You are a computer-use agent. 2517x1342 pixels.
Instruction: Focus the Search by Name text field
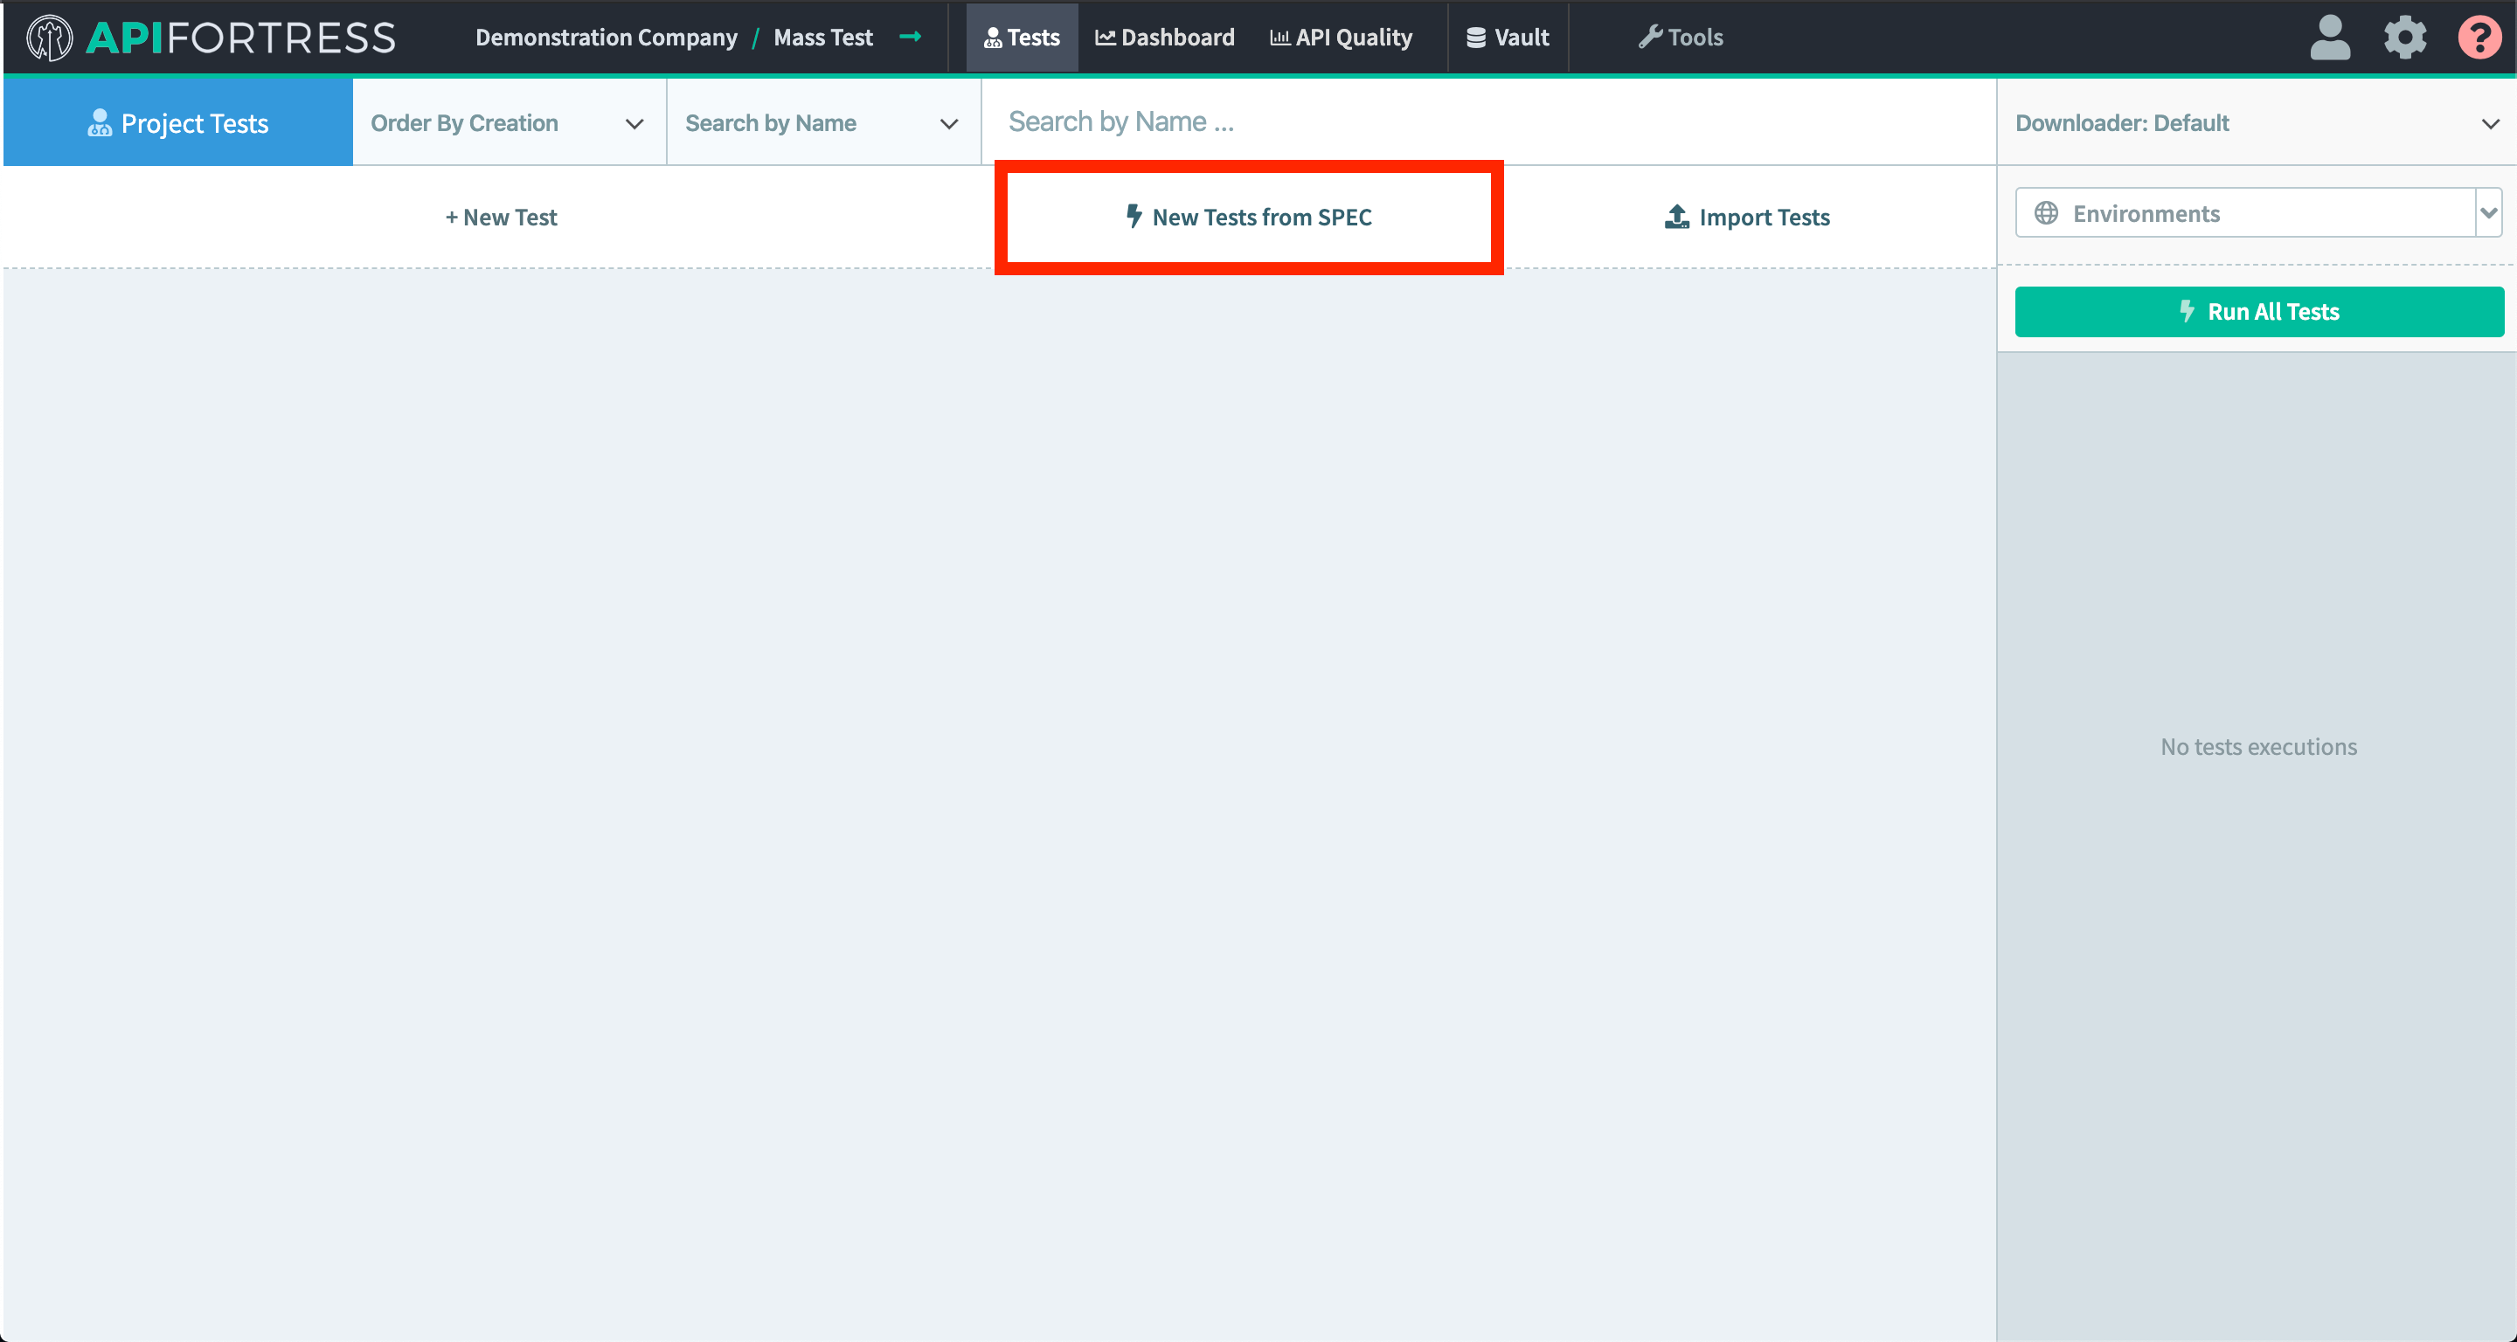[x=1485, y=122]
